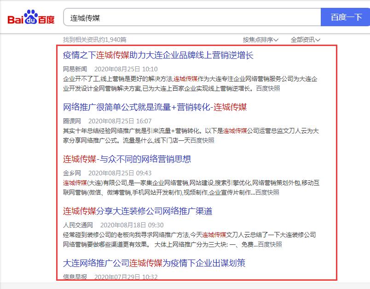Open result 网络推广很简单公式就是流量+营销转化
Viewport: 370px width, 289px height.
(x=155, y=107)
